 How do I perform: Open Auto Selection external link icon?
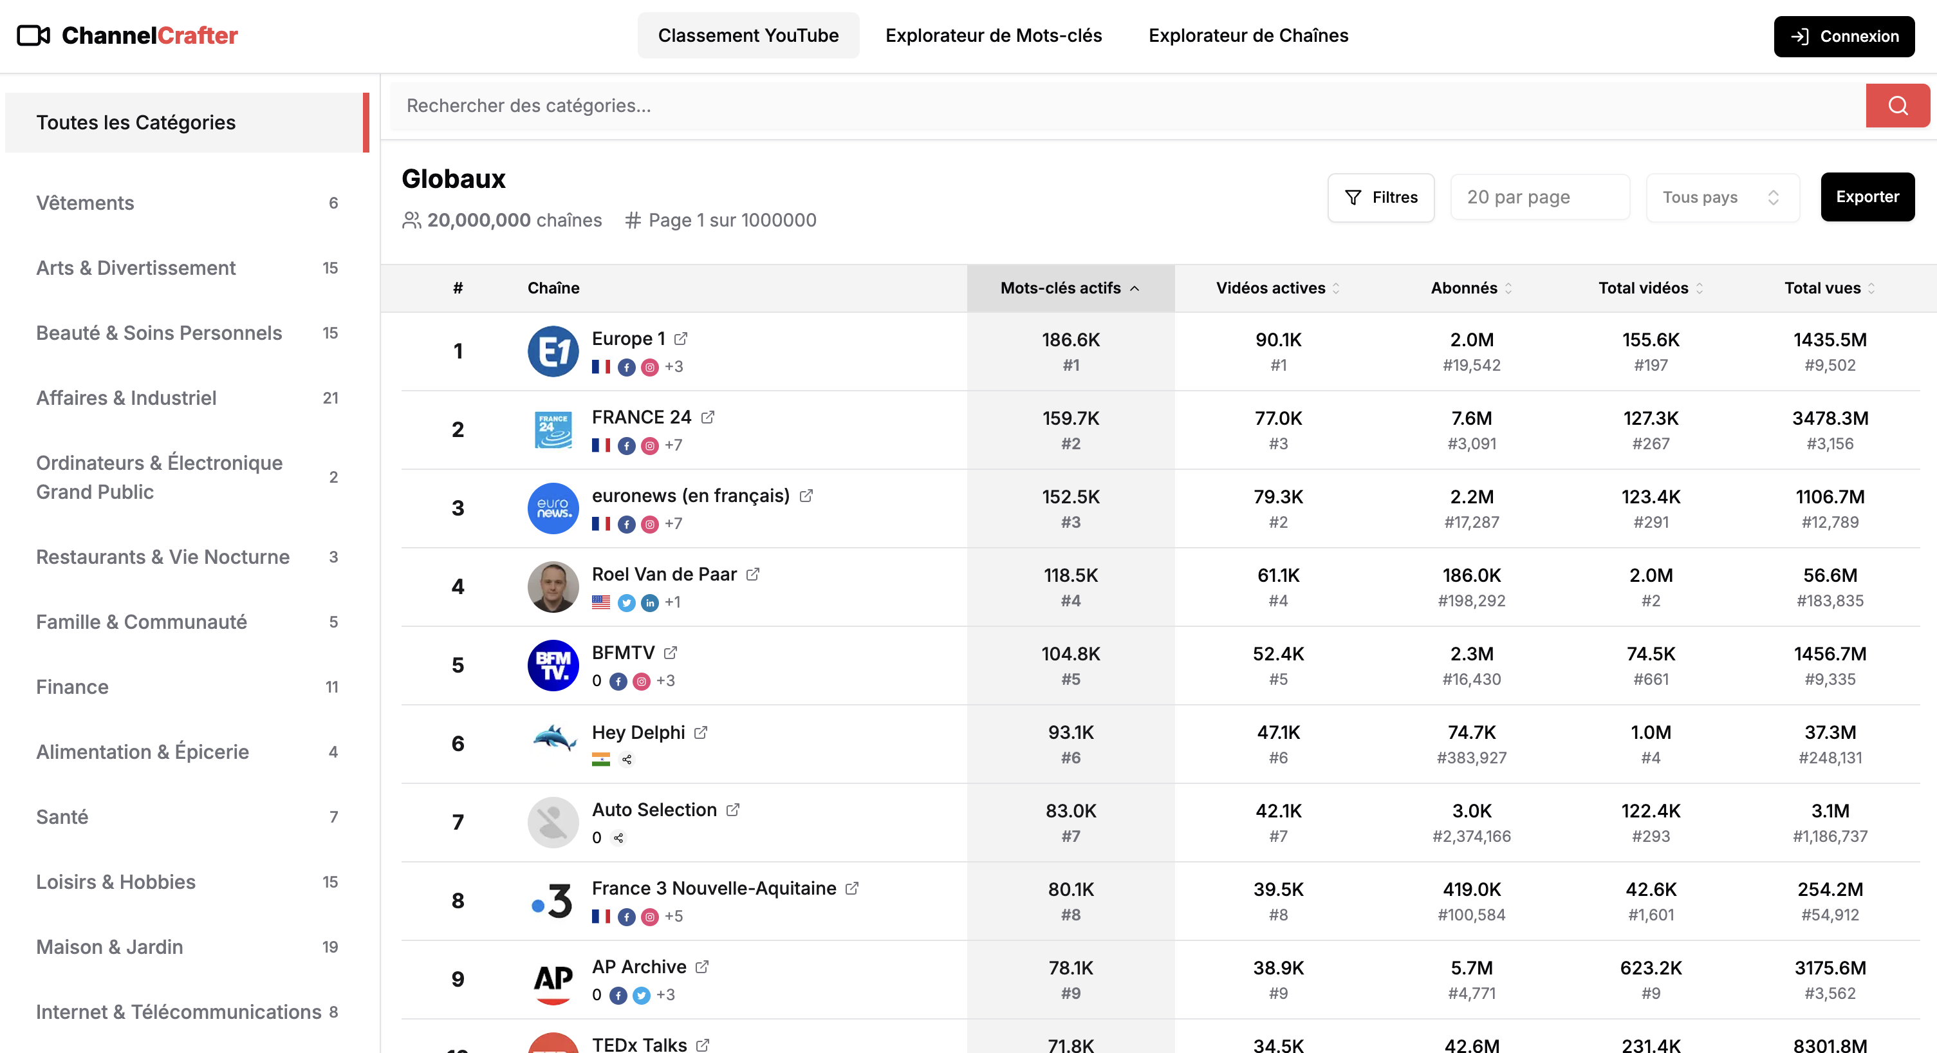coord(733,809)
